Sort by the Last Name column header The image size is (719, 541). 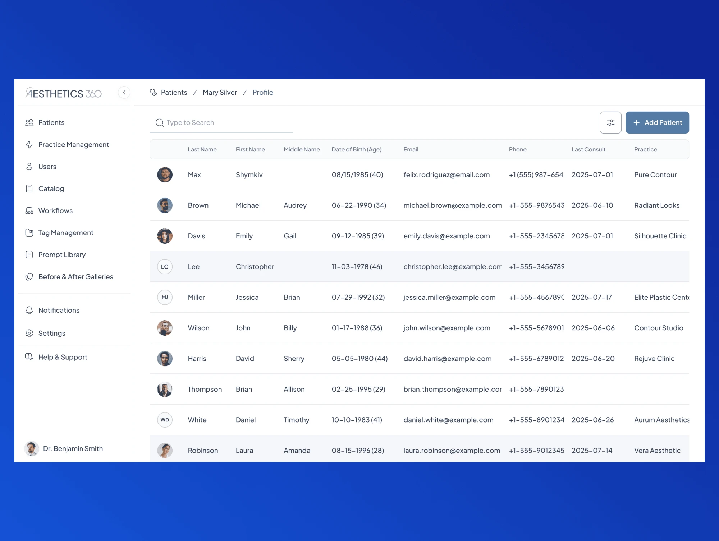(x=202, y=150)
